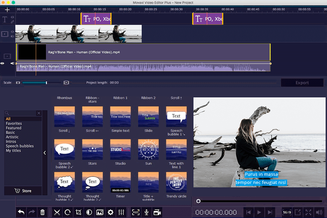Open the audio equalizer sliders icon

pos(121,212)
